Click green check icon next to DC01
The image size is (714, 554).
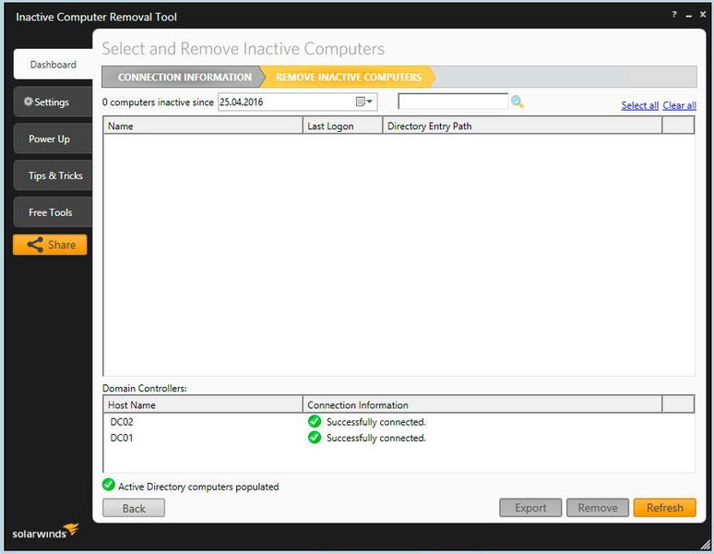(315, 438)
